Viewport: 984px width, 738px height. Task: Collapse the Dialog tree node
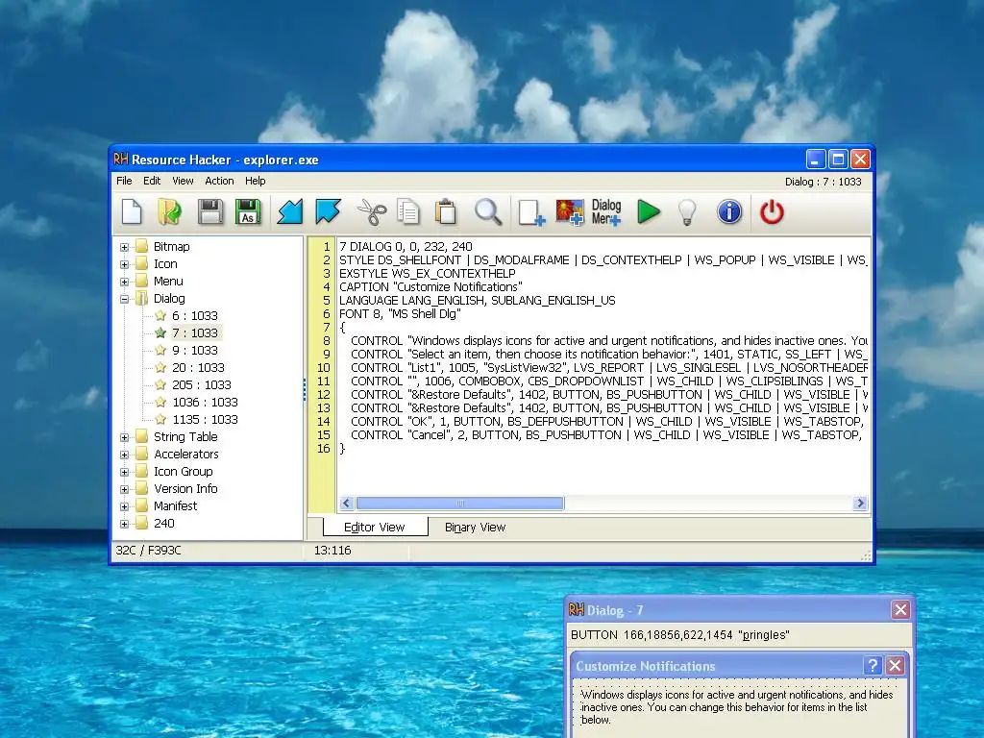coord(124,299)
